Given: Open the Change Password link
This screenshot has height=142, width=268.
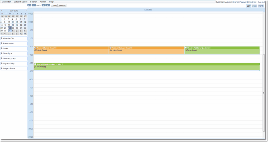Looking at the screenshot, I should click(x=240, y=2).
